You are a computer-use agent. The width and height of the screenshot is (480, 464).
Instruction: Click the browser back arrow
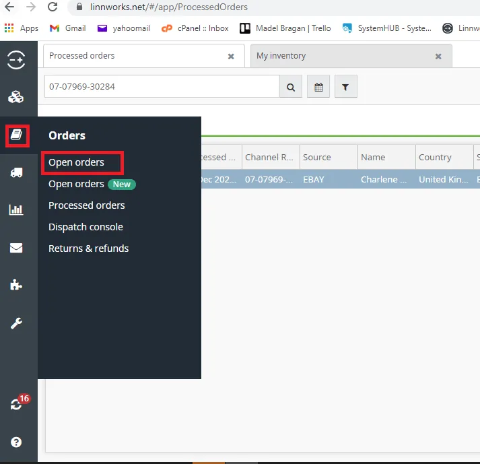click(x=9, y=7)
